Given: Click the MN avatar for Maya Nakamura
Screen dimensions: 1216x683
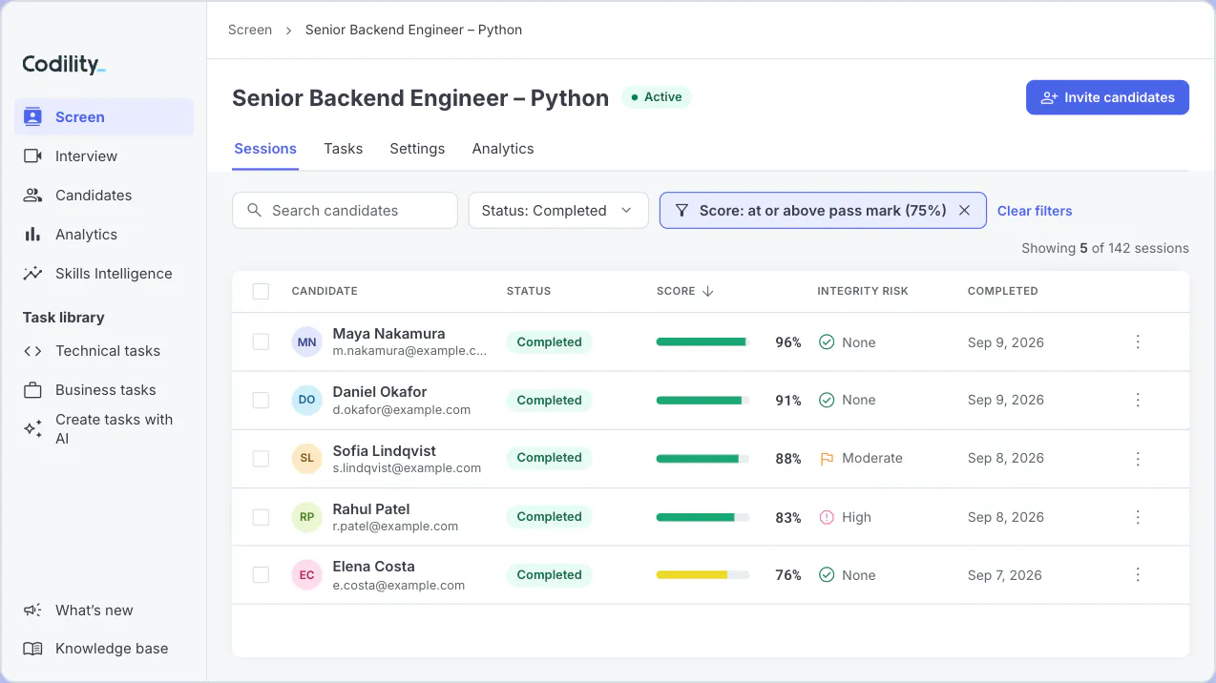Looking at the screenshot, I should click(306, 341).
